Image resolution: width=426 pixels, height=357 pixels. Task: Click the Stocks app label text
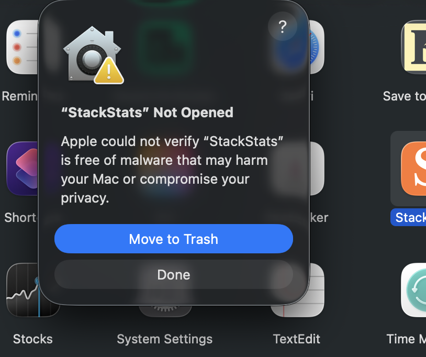32,339
